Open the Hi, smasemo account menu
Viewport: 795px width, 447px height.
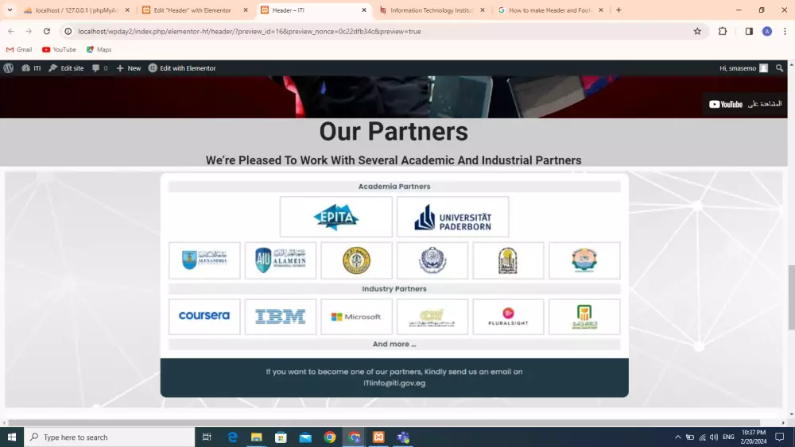pyautogui.click(x=743, y=67)
